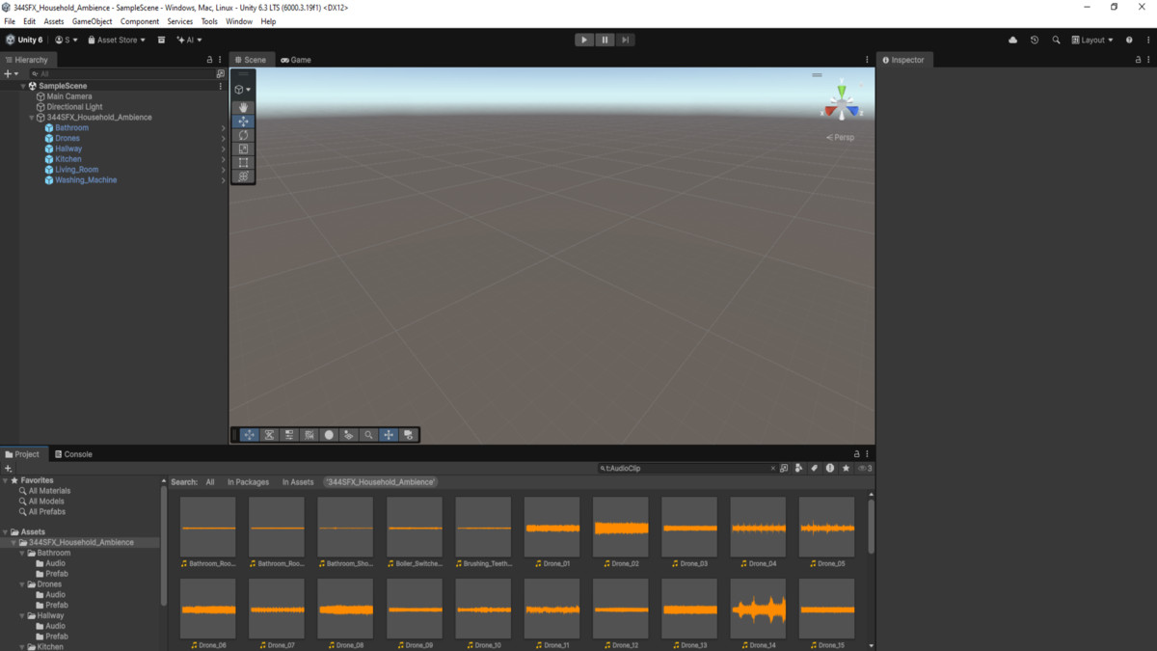
Task: Collapse the SampleScene in Hierarchy
Action: (23, 86)
